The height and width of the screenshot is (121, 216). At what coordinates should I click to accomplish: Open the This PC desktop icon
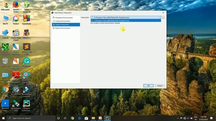click(x=5, y=20)
